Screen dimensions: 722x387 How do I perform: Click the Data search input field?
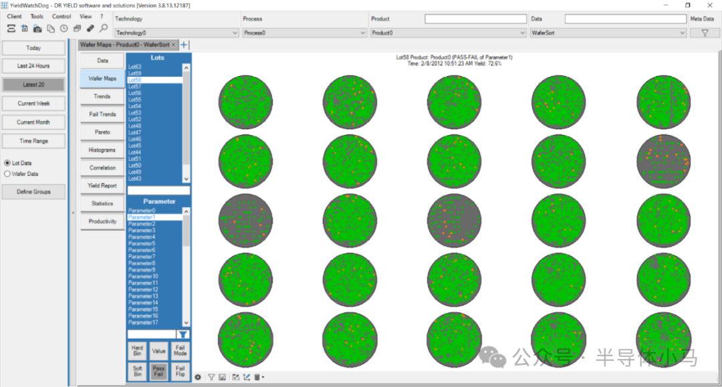pyautogui.click(x=626, y=19)
